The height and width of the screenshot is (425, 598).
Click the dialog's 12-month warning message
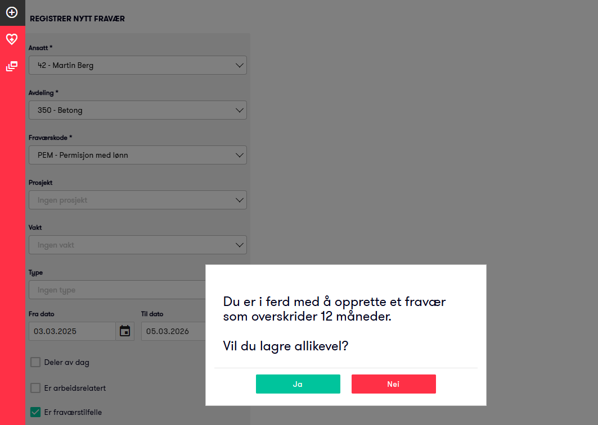pos(334,309)
